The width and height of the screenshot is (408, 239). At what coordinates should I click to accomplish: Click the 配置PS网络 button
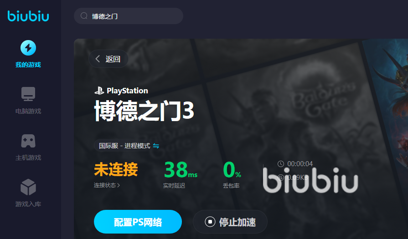pyautogui.click(x=138, y=222)
